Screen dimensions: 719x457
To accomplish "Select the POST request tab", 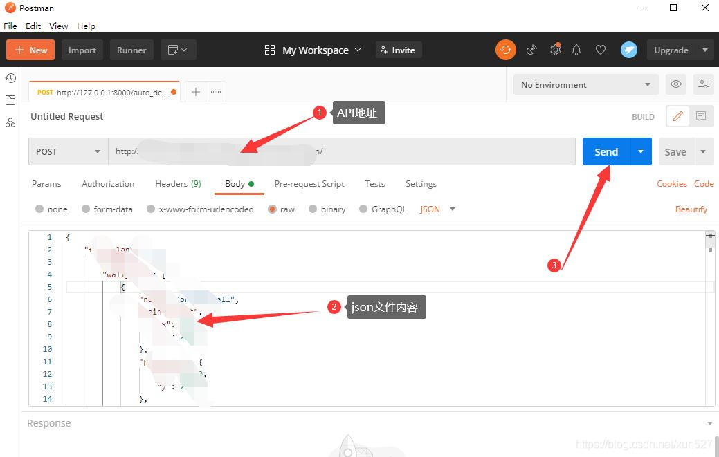I will tap(103, 92).
